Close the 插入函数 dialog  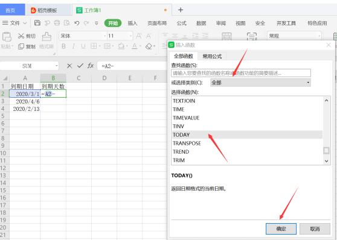(329, 45)
